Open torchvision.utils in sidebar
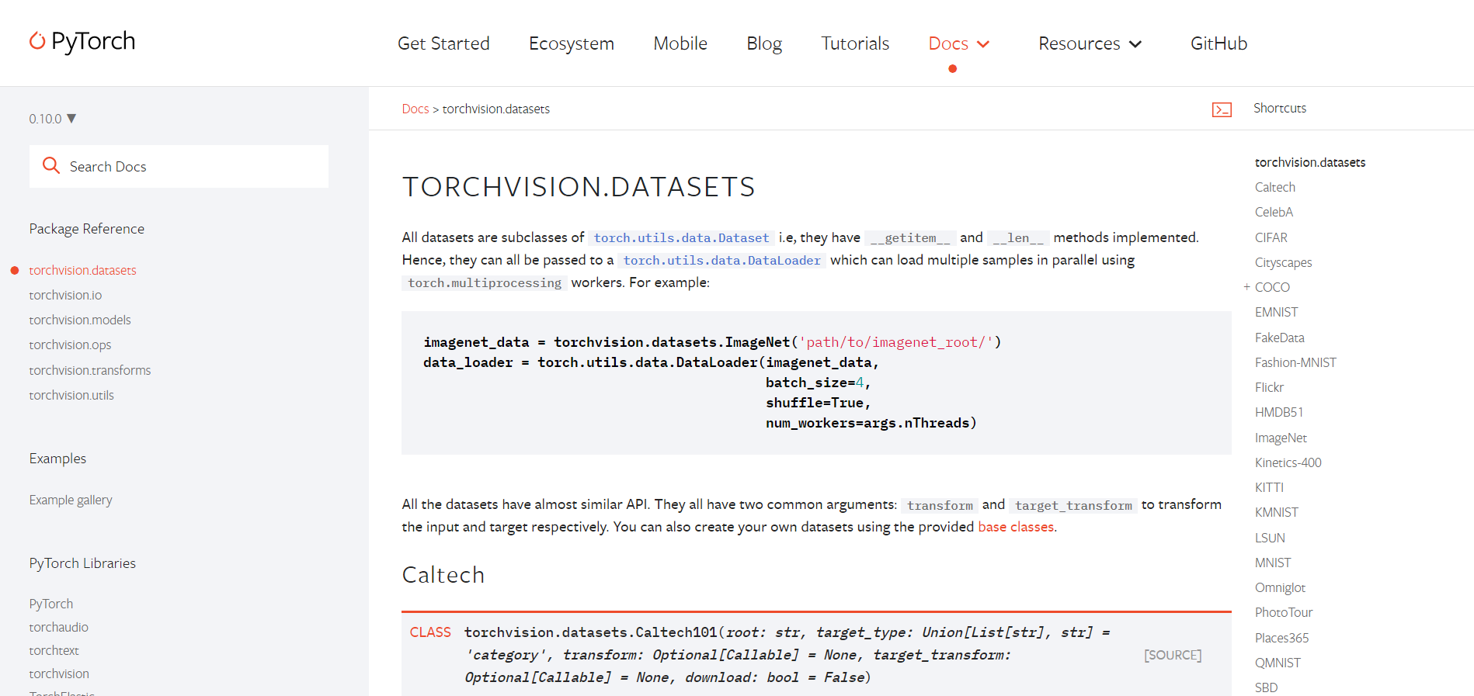 coord(71,395)
